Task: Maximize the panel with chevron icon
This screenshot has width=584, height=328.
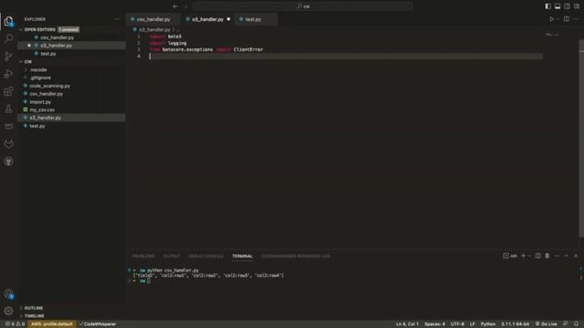Action: click(566, 256)
